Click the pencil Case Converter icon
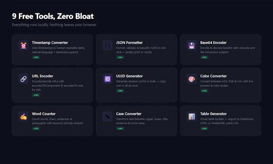This screenshot has height=164, width=273. click(107, 116)
